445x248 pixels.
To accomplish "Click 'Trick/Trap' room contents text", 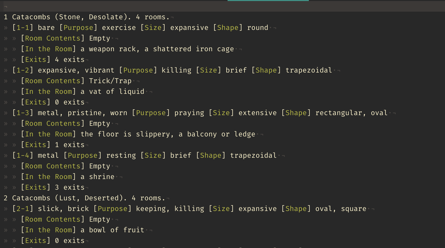I will pyautogui.click(x=110, y=81).
